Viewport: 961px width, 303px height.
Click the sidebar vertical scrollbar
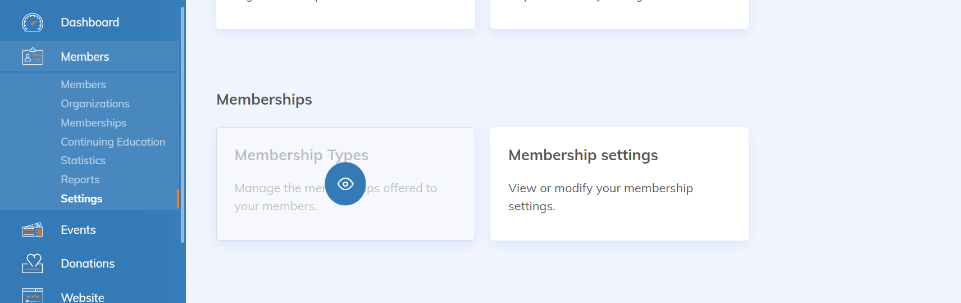(x=183, y=124)
